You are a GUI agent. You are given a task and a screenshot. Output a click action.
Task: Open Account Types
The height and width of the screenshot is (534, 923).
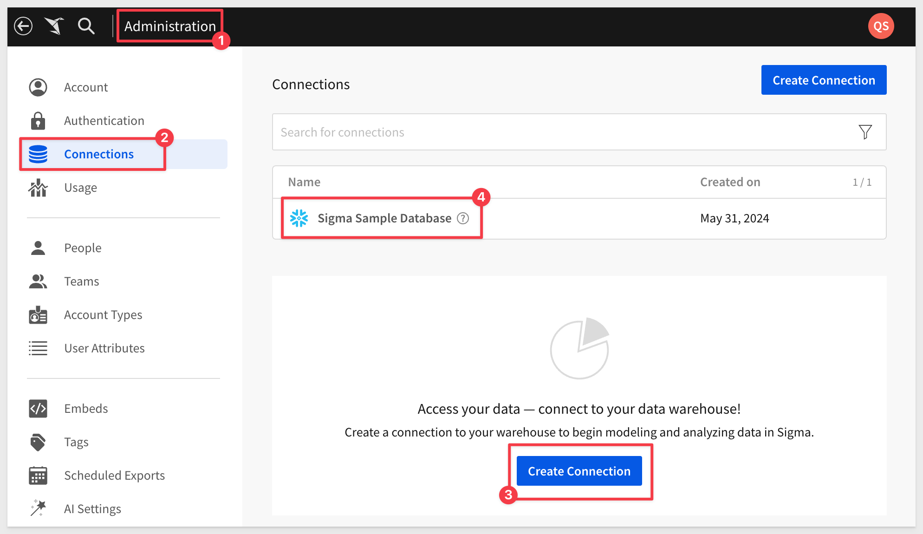pos(103,315)
